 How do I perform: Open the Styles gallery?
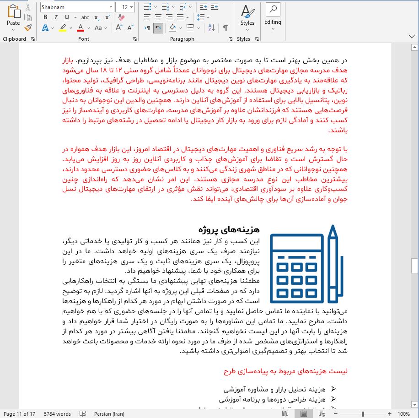[x=247, y=17]
